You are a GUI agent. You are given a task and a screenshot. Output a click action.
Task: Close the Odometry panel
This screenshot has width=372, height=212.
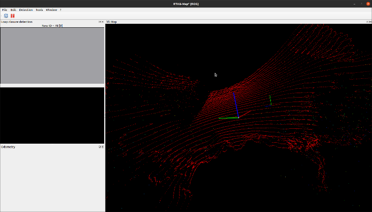[x=103, y=147]
